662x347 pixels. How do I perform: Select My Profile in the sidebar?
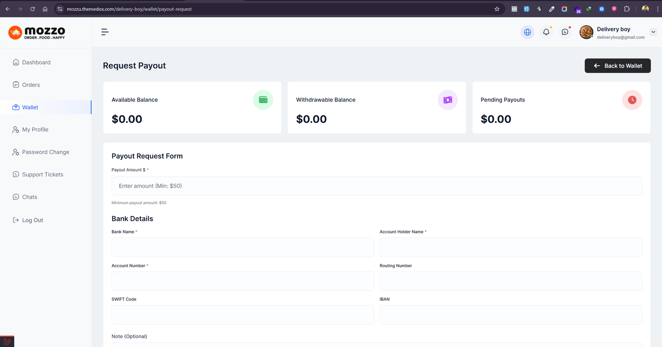click(x=35, y=130)
